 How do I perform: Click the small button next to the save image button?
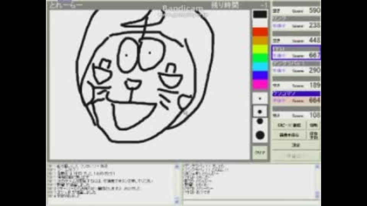click(313, 135)
